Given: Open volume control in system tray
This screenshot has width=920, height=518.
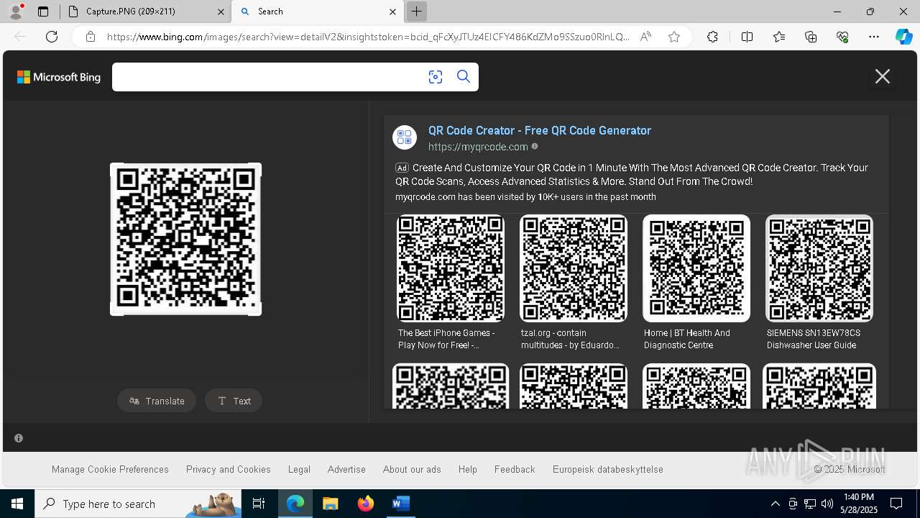Looking at the screenshot, I should pos(827,504).
